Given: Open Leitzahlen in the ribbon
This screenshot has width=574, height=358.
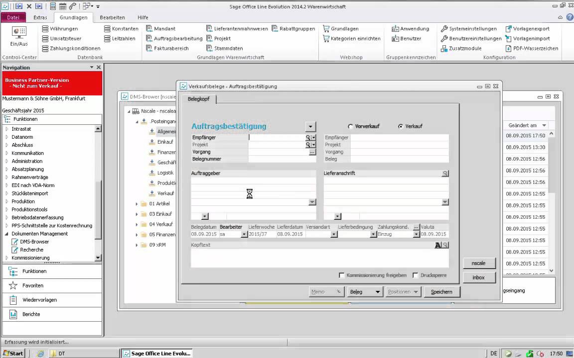Looking at the screenshot, I should point(120,38).
